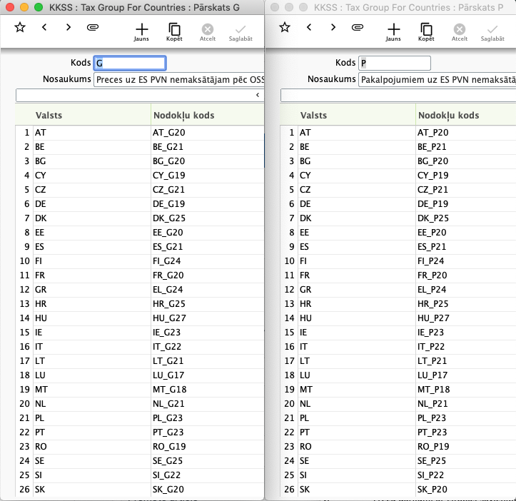
Task: Go to next record in Pārskats P window
Action: click(x=333, y=28)
